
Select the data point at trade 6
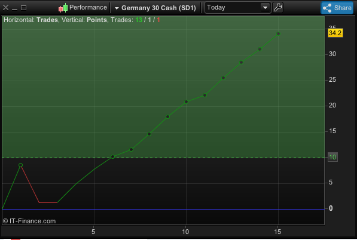click(x=112, y=156)
